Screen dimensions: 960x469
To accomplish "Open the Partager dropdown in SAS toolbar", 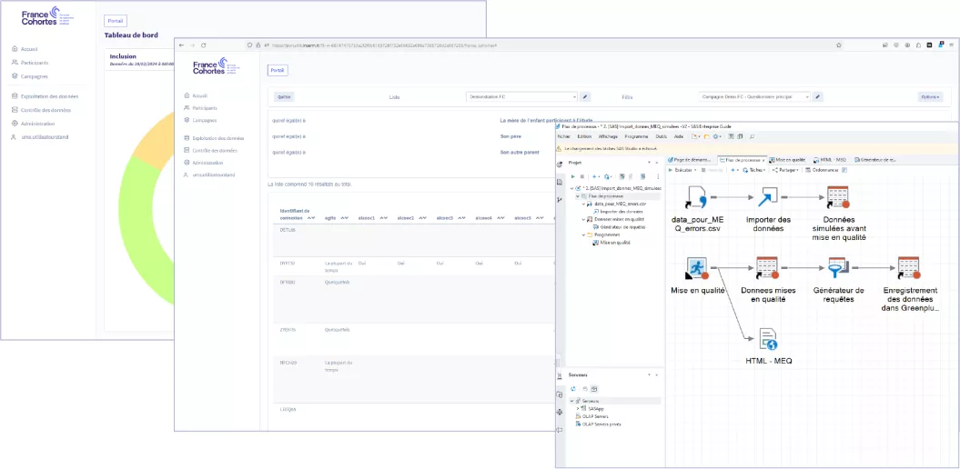I will (785, 170).
